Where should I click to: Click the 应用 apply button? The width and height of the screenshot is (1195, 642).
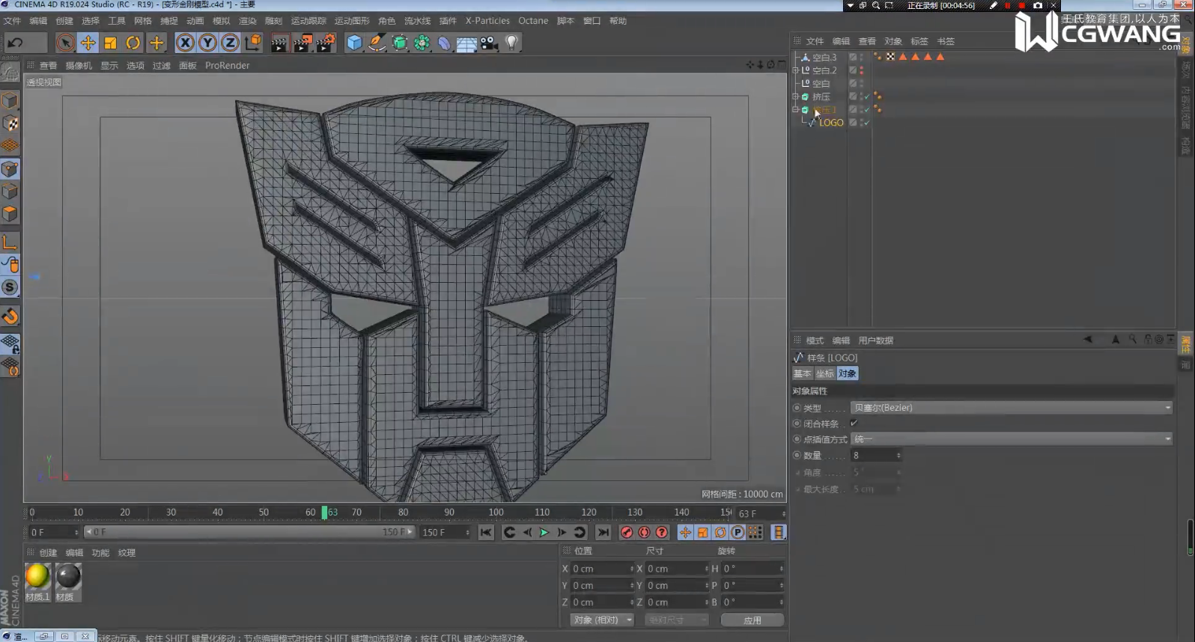(752, 620)
